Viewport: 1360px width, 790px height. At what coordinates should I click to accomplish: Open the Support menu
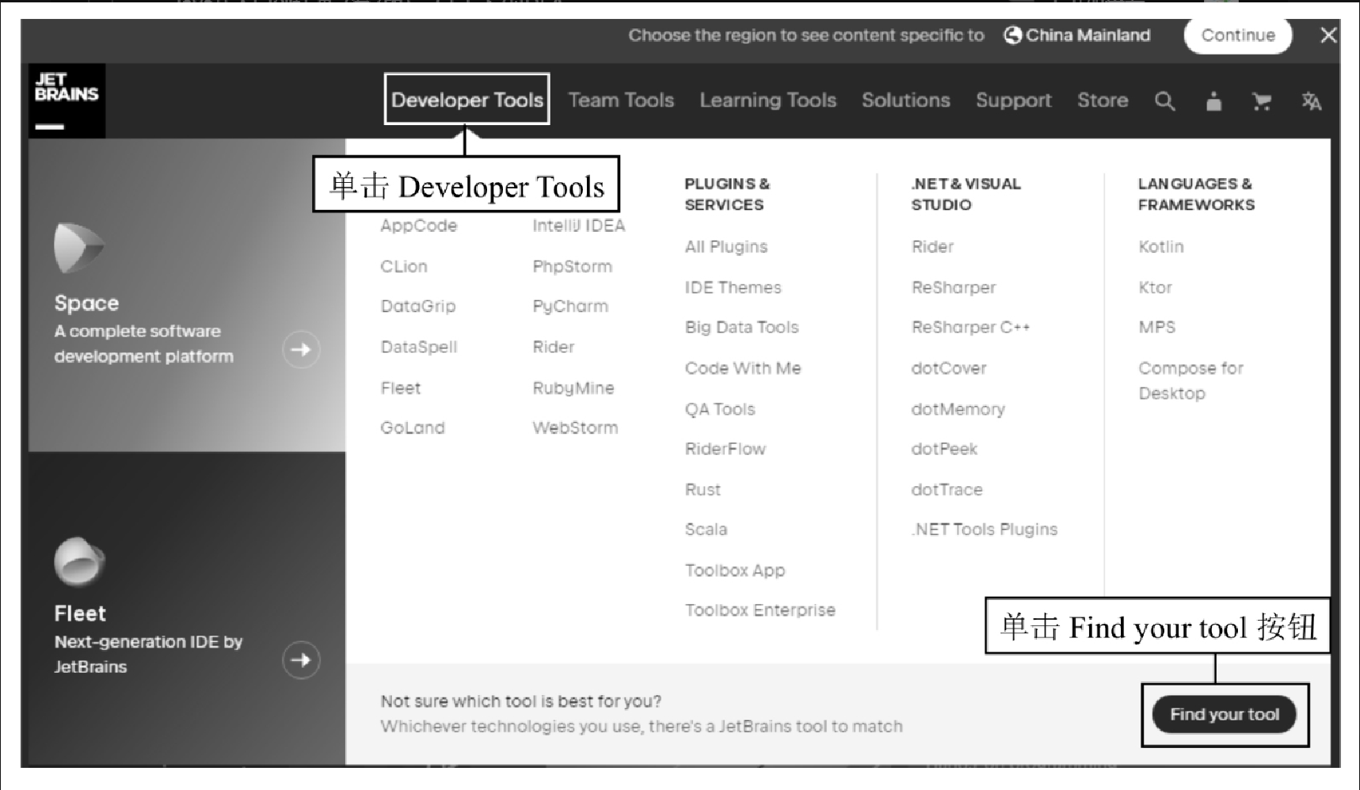coord(1013,100)
